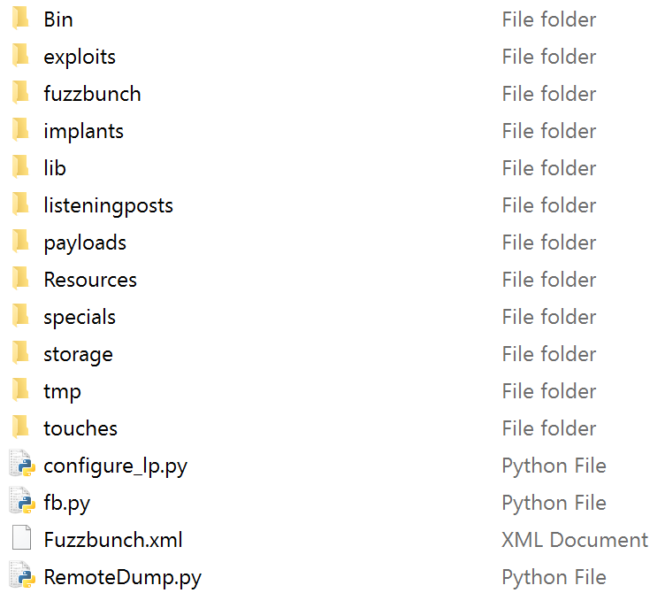Select the fuzzbunch folder icon

point(20,93)
